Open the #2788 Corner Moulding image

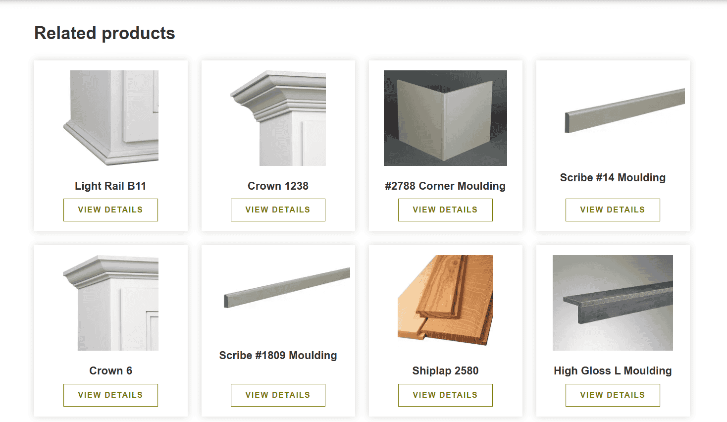tap(445, 118)
